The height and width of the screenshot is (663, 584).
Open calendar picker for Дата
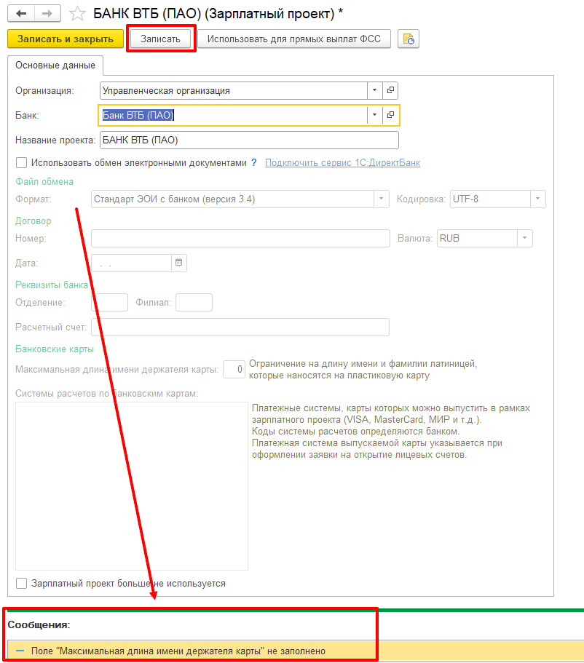(x=178, y=263)
